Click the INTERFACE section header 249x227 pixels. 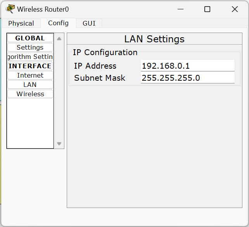[30, 66]
